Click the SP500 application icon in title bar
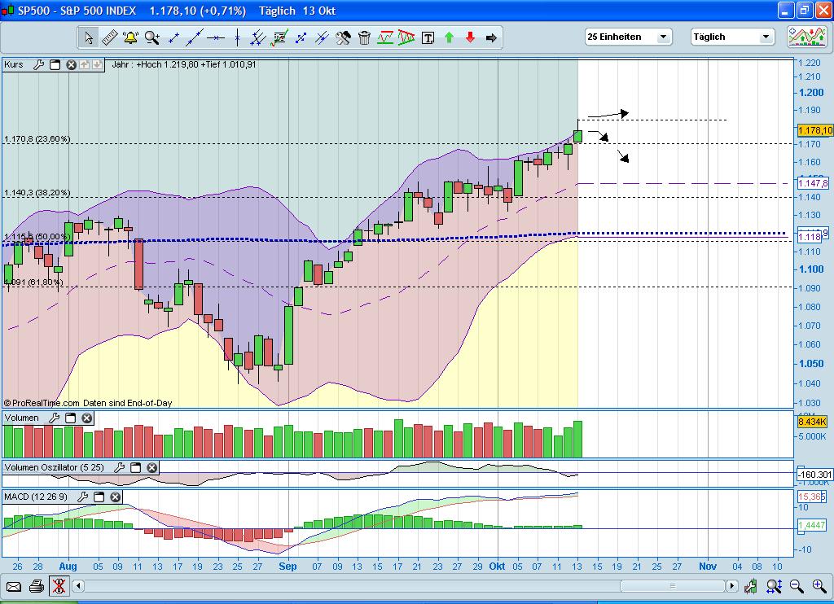 coord(7,10)
